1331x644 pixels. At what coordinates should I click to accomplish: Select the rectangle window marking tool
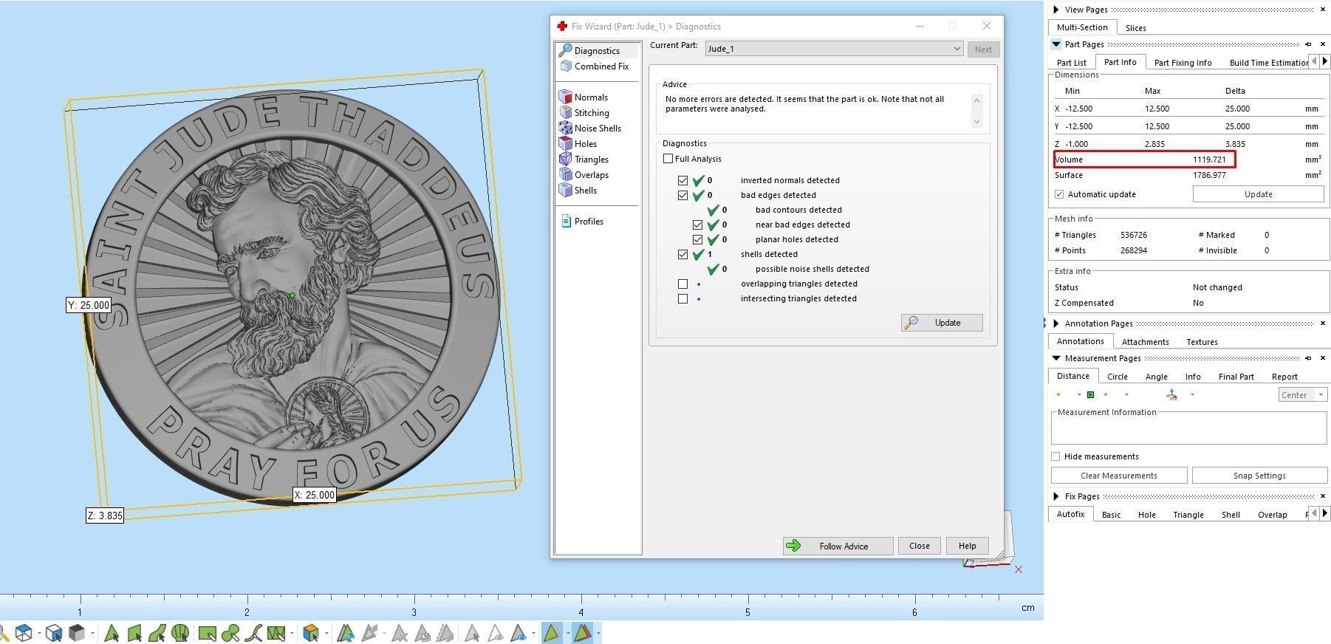(x=208, y=633)
